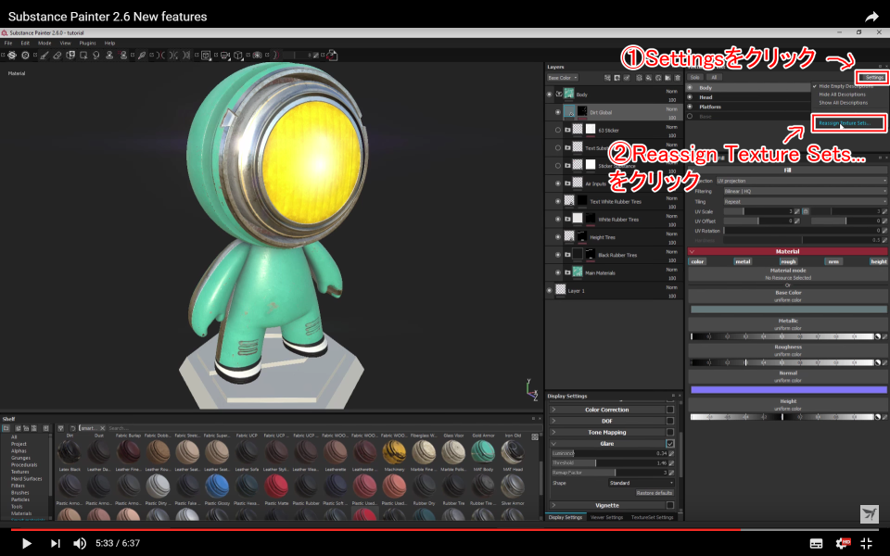The height and width of the screenshot is (556, 890).
Task: Select the Head texture set radio
Action: pos(690,97)
